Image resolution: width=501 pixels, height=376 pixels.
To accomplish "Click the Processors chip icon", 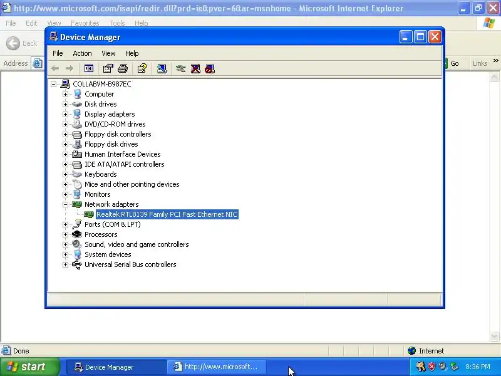I will click(76, 234).
